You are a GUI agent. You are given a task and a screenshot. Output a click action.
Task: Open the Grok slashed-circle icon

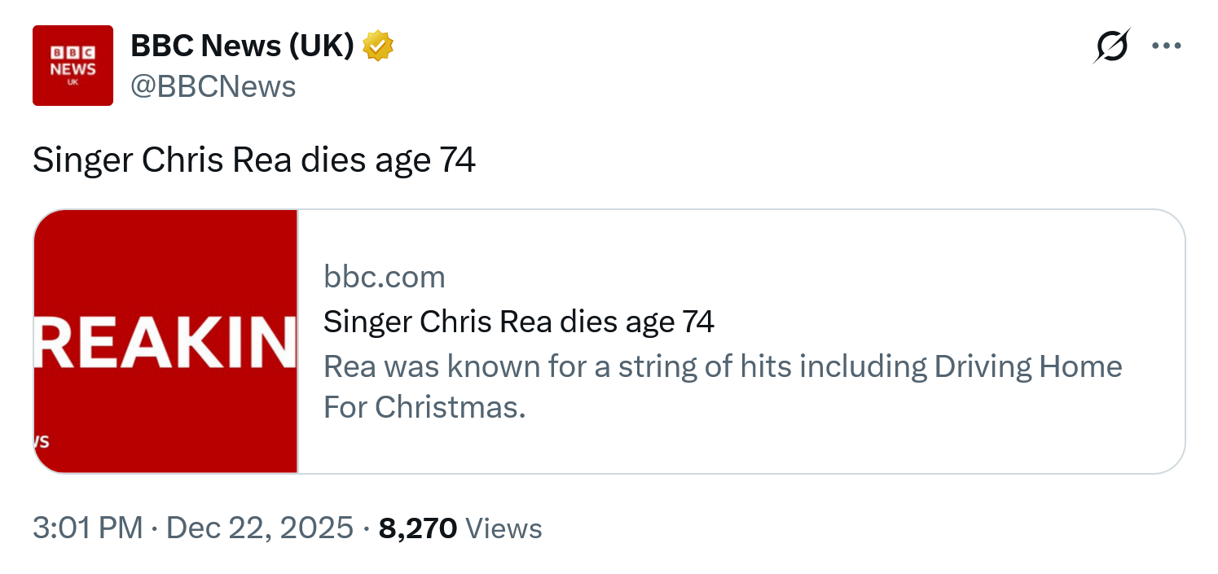[1110, 46]
